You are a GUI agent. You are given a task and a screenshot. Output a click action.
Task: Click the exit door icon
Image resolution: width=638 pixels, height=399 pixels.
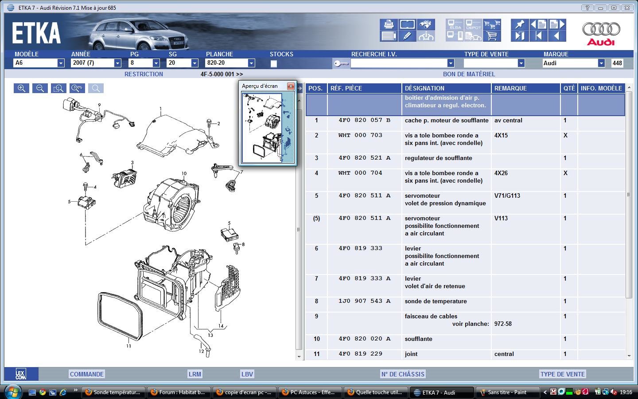point(520,36)
